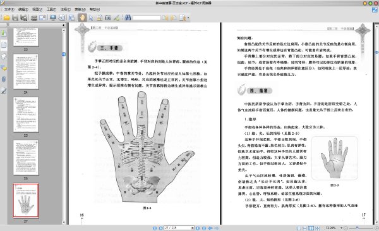This screenshot has height=231, width=379.
Task: Switch to continuous facing layout mode
Action: [x=317, y=228]
